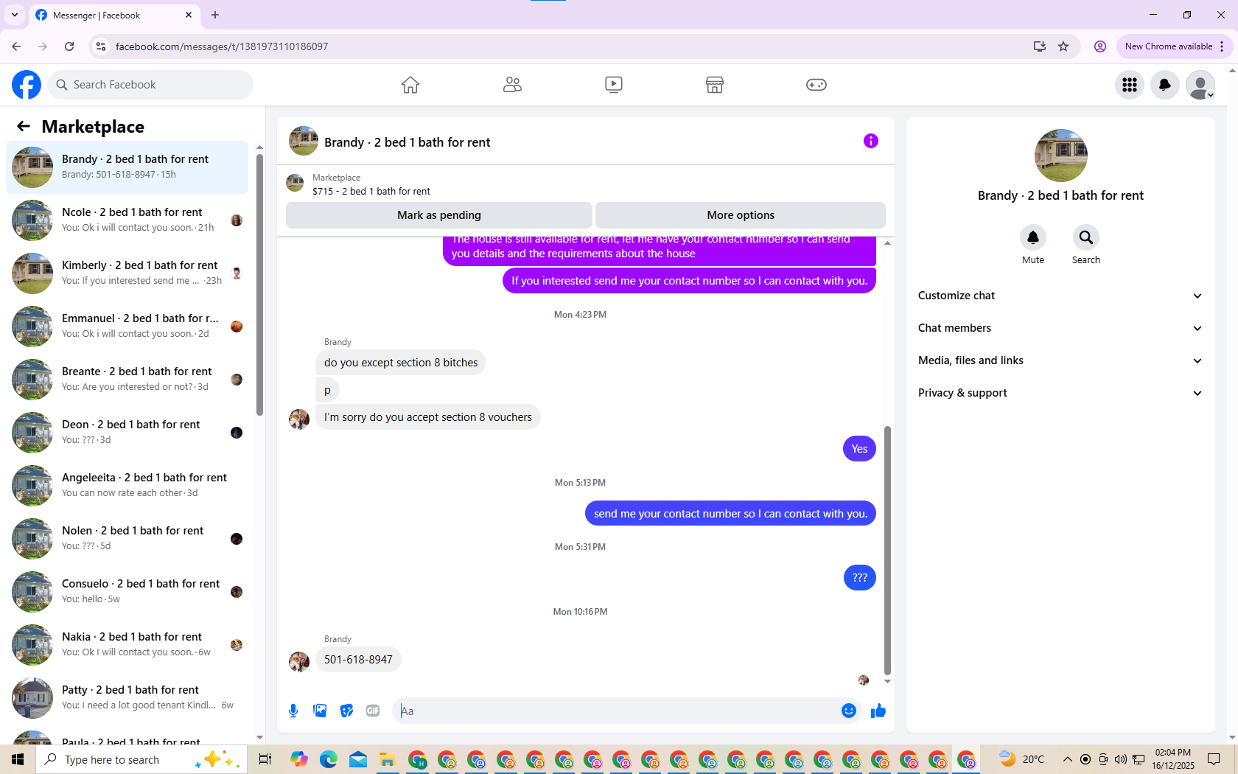This screenshot has width=1238, height=774.
Task: Click the "501-618-8947" message bubble
Action: click(358, 660)
